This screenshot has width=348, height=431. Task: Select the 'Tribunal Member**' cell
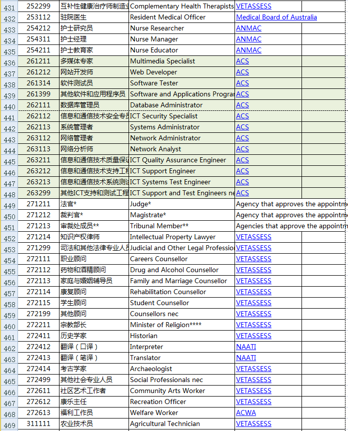181,226
